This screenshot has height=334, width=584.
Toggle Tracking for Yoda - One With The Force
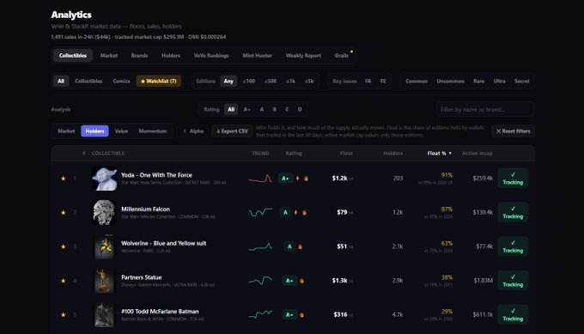click(513, 179)
